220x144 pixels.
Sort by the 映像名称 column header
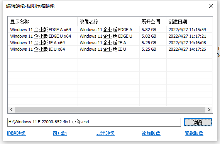(108, 22)
